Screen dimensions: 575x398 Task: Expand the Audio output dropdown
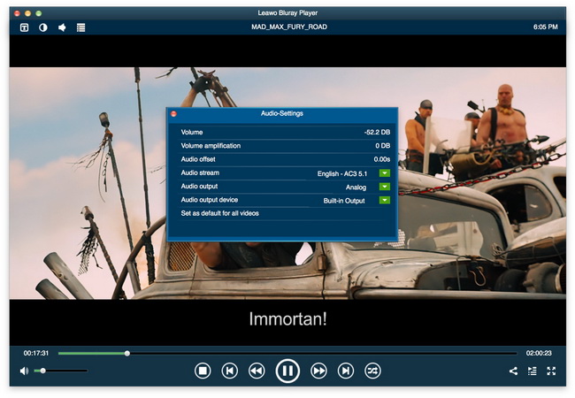point(385,187)
